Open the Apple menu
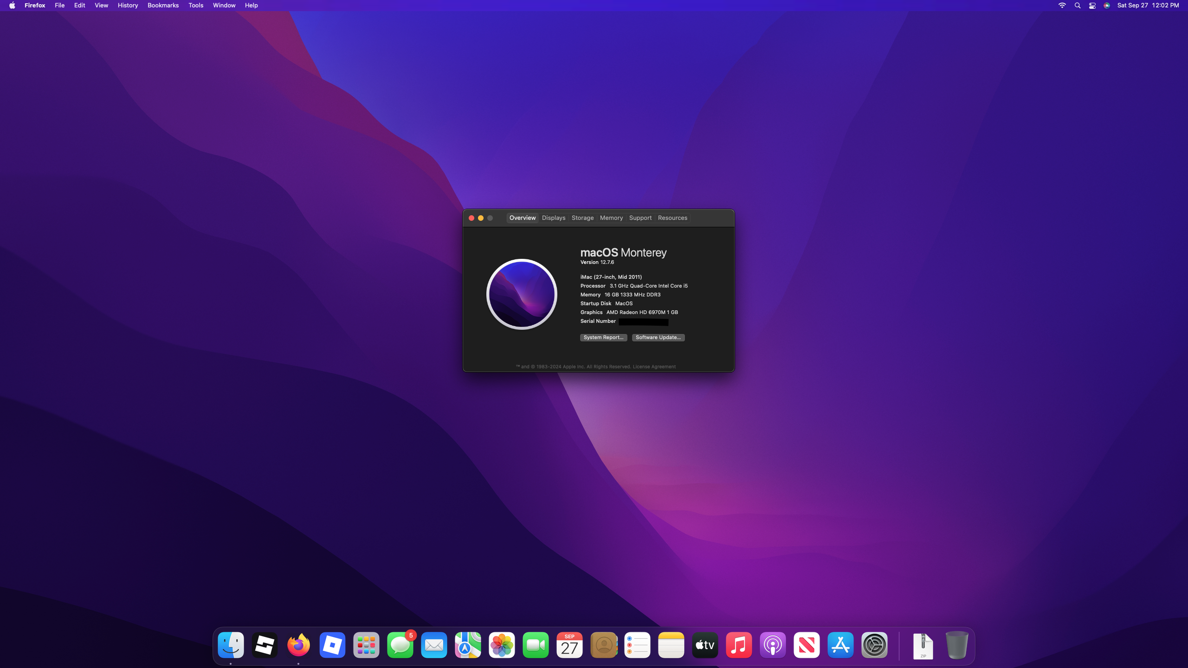The width and height of the screenshot is (1188, 668). pyautogui.click(x=12, y=6)
